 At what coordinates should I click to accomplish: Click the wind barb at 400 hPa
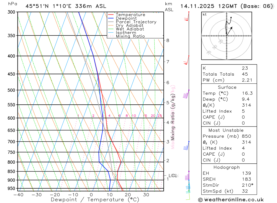pos(186,60)
